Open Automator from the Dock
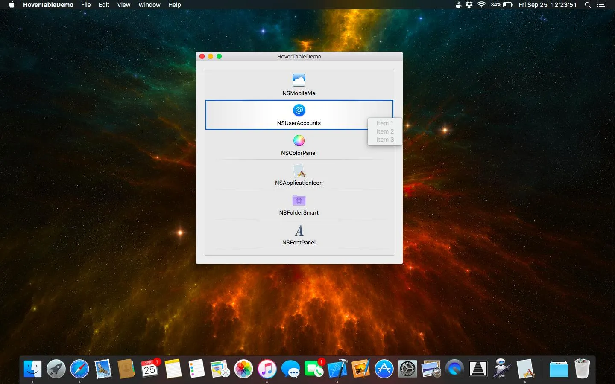Viewport: 615px width, 384px height. [501, 369]
